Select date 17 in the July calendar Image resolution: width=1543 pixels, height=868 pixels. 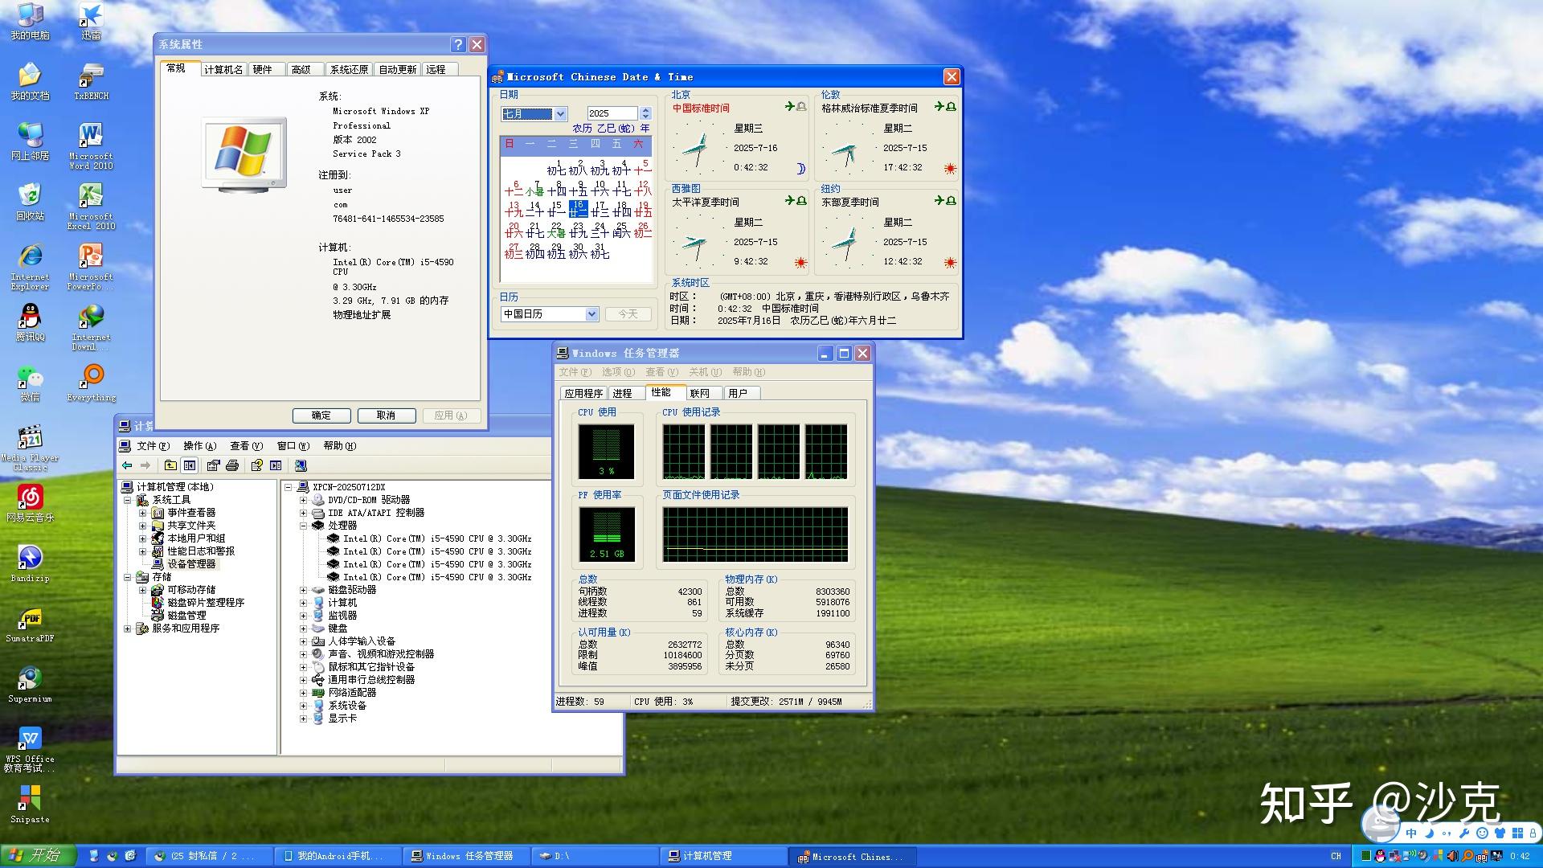click(x=600, y=209)
